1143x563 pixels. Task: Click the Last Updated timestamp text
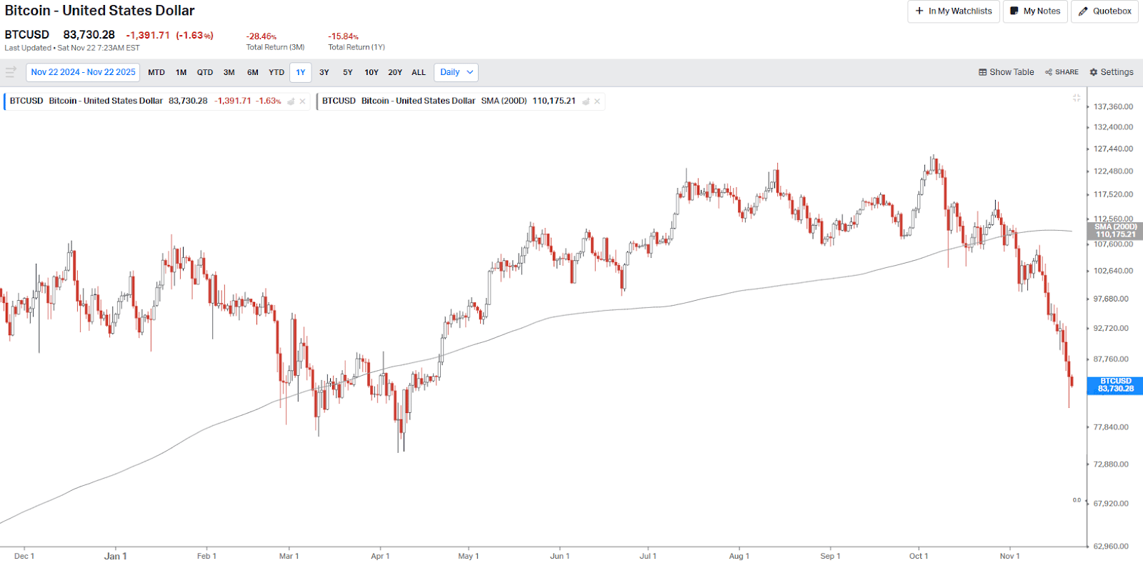tap(72, 48)
